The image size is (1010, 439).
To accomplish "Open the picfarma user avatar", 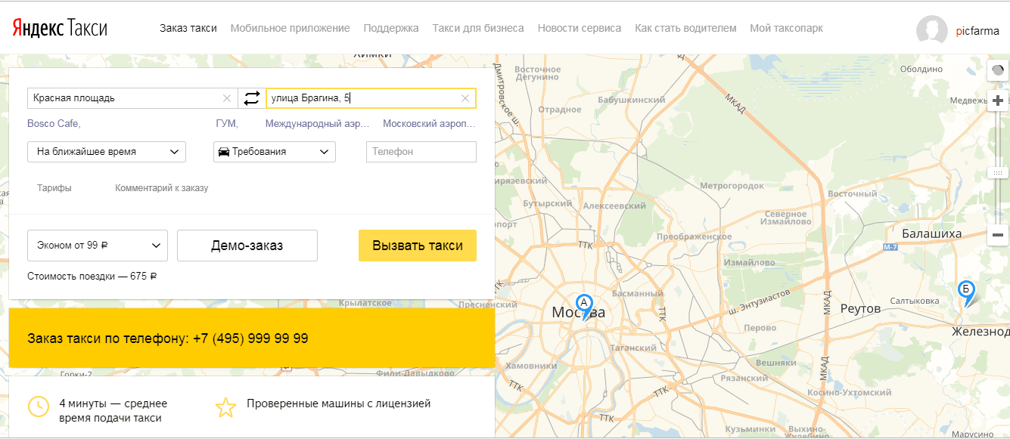I will point(932,31).
